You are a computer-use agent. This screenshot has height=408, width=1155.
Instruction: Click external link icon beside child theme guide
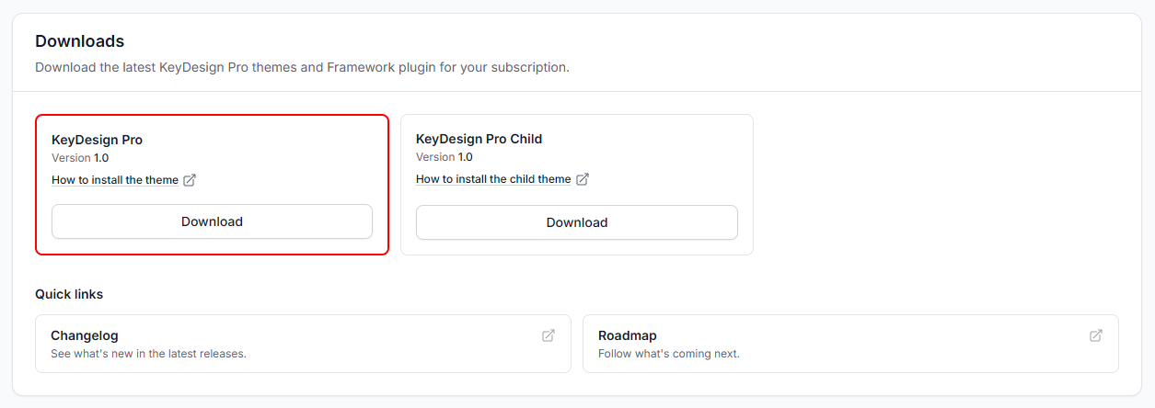583,179
